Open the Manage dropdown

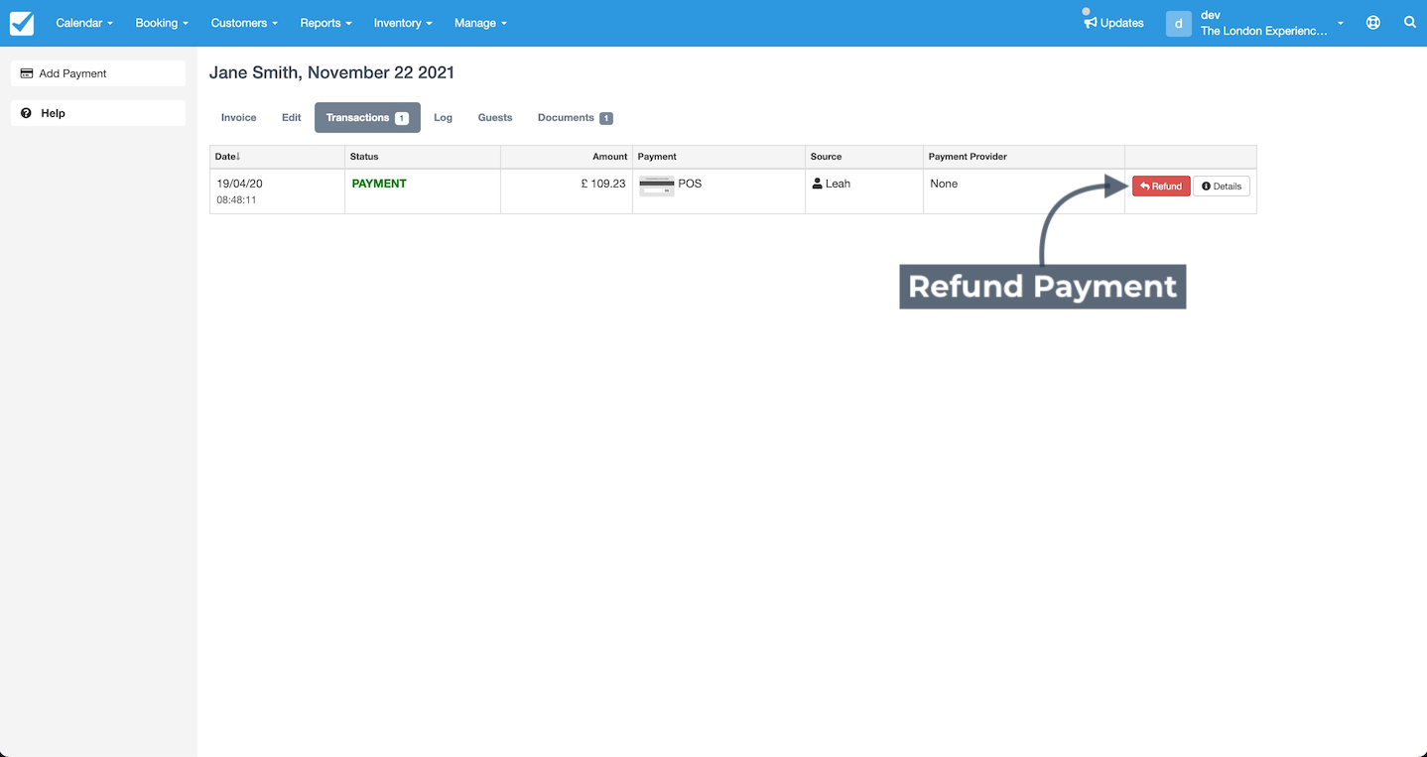[x=480, y=23]
